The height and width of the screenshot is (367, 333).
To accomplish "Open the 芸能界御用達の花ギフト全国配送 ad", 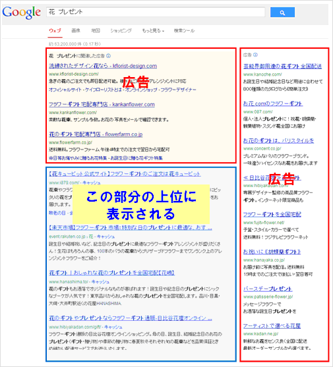I will (282, 67).
